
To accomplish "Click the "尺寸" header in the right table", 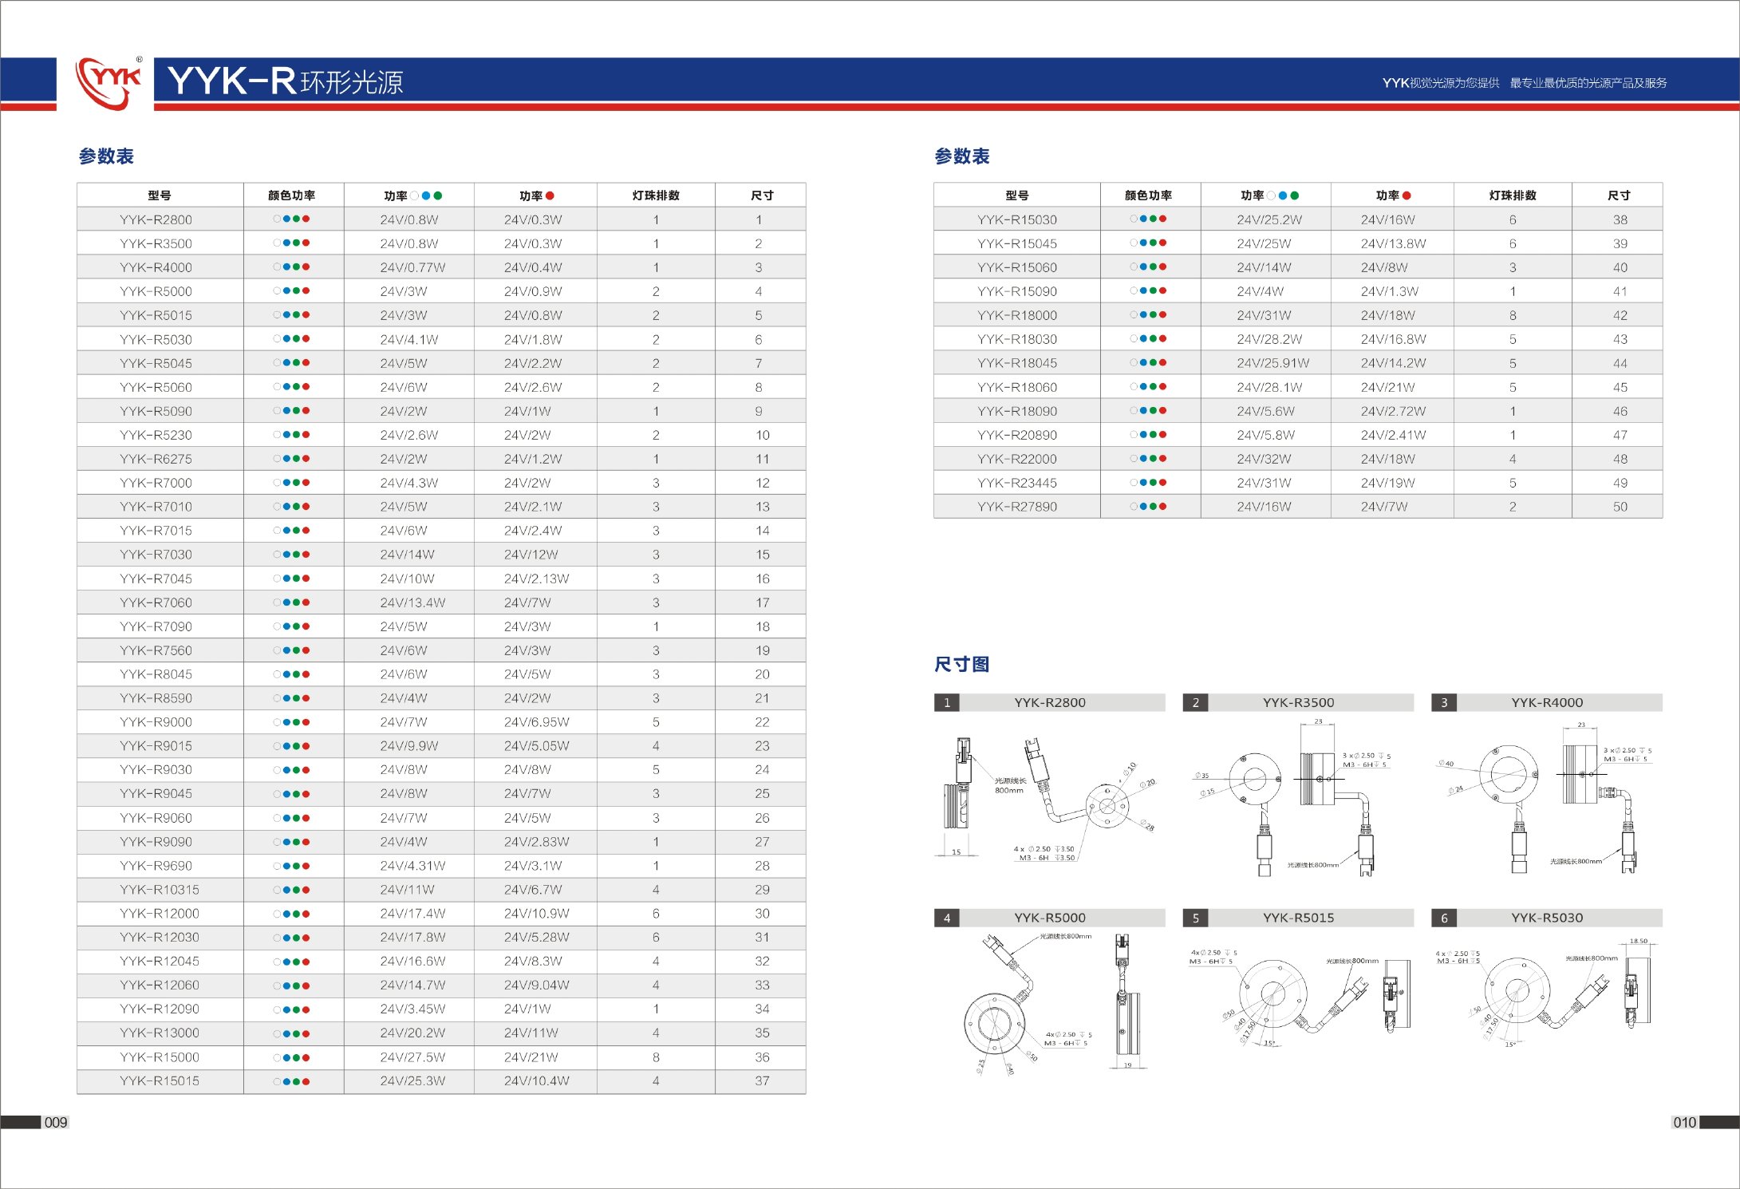I will (x=1619, y=196).
